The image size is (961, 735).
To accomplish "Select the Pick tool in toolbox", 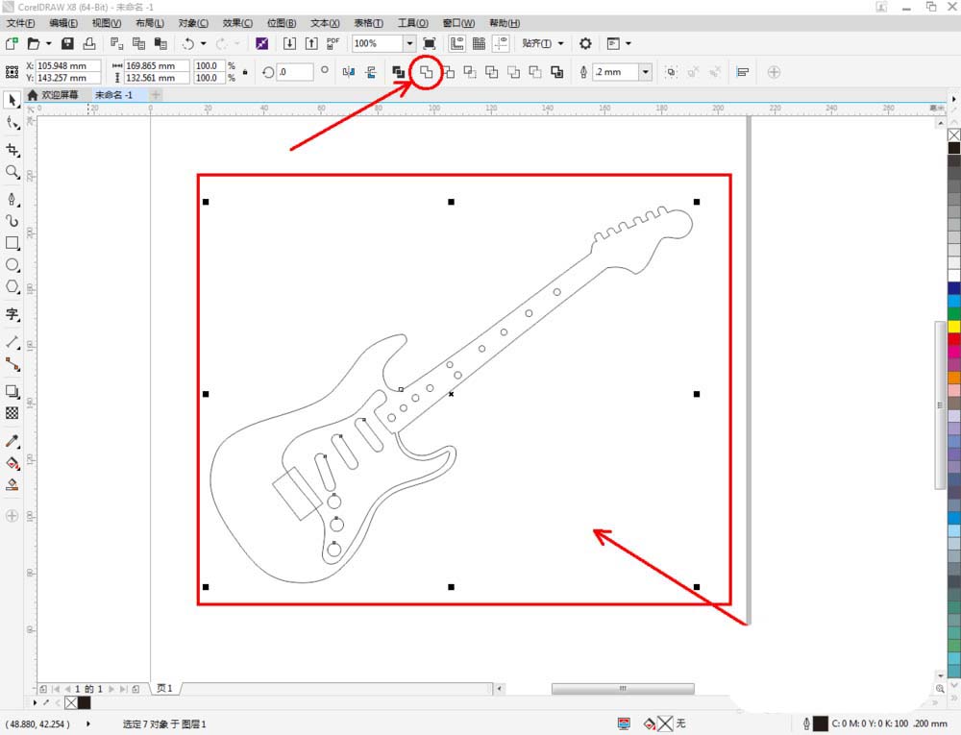I will [x=12, y=100].
